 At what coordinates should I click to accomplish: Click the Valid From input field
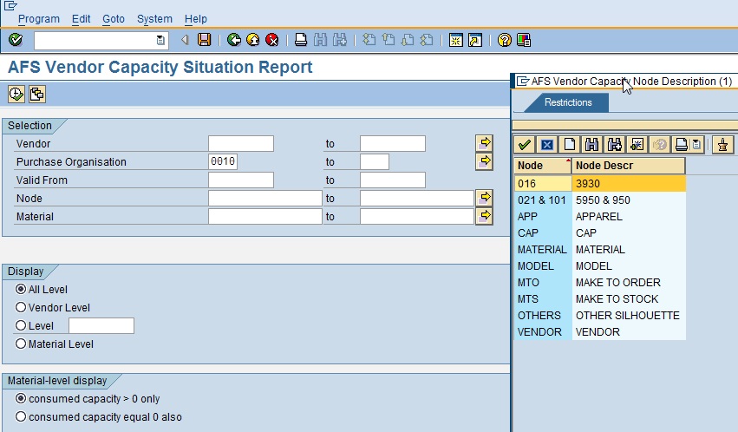(x=241, y=180)
